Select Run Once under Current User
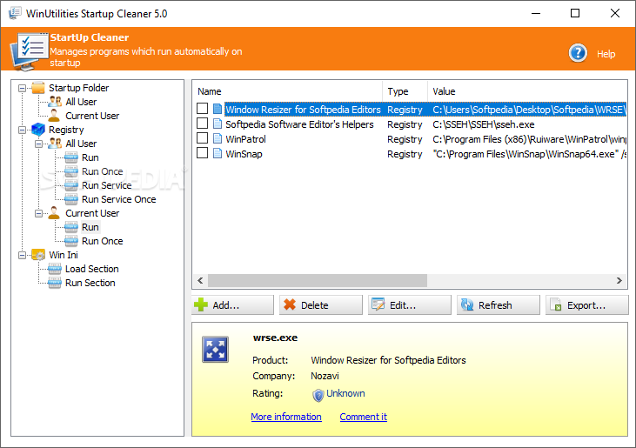The width and height of the screenshot is (636, 448). pos(102,241)
